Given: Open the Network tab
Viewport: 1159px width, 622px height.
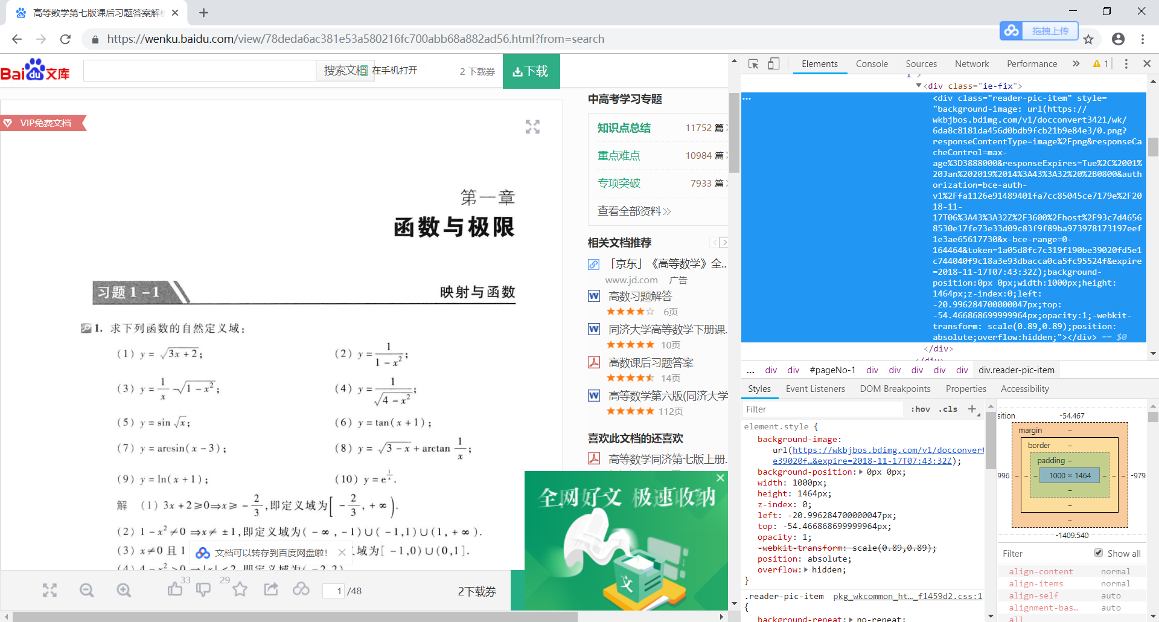Looking at the screenshot, I should 972,64.
